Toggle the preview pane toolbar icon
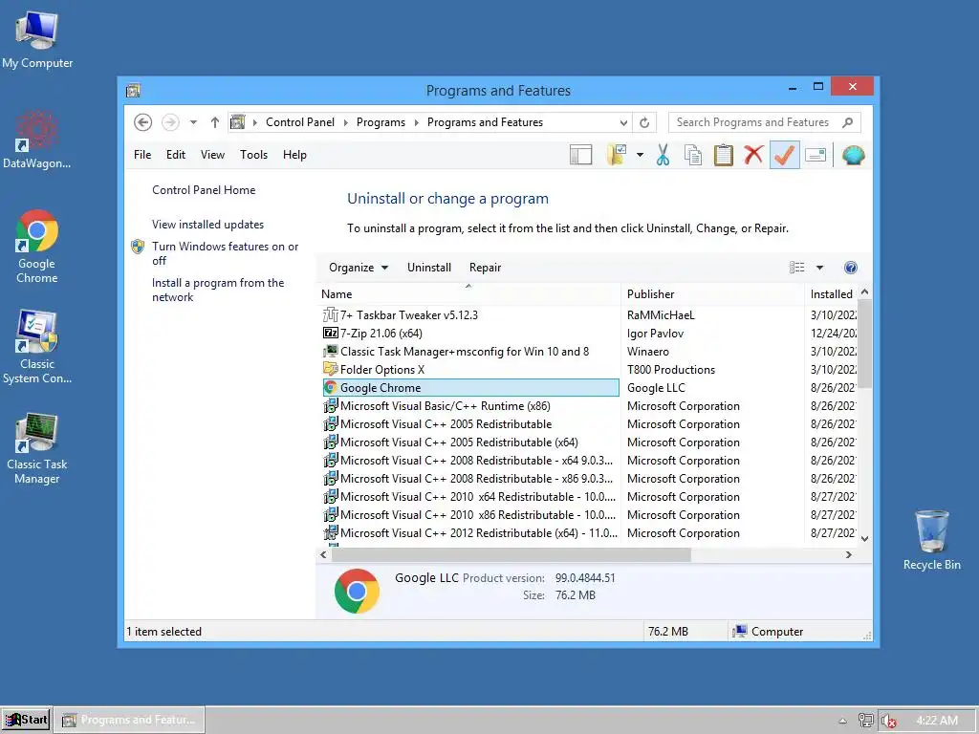Viewport: 979px width, 734px height. pos(580,155)
